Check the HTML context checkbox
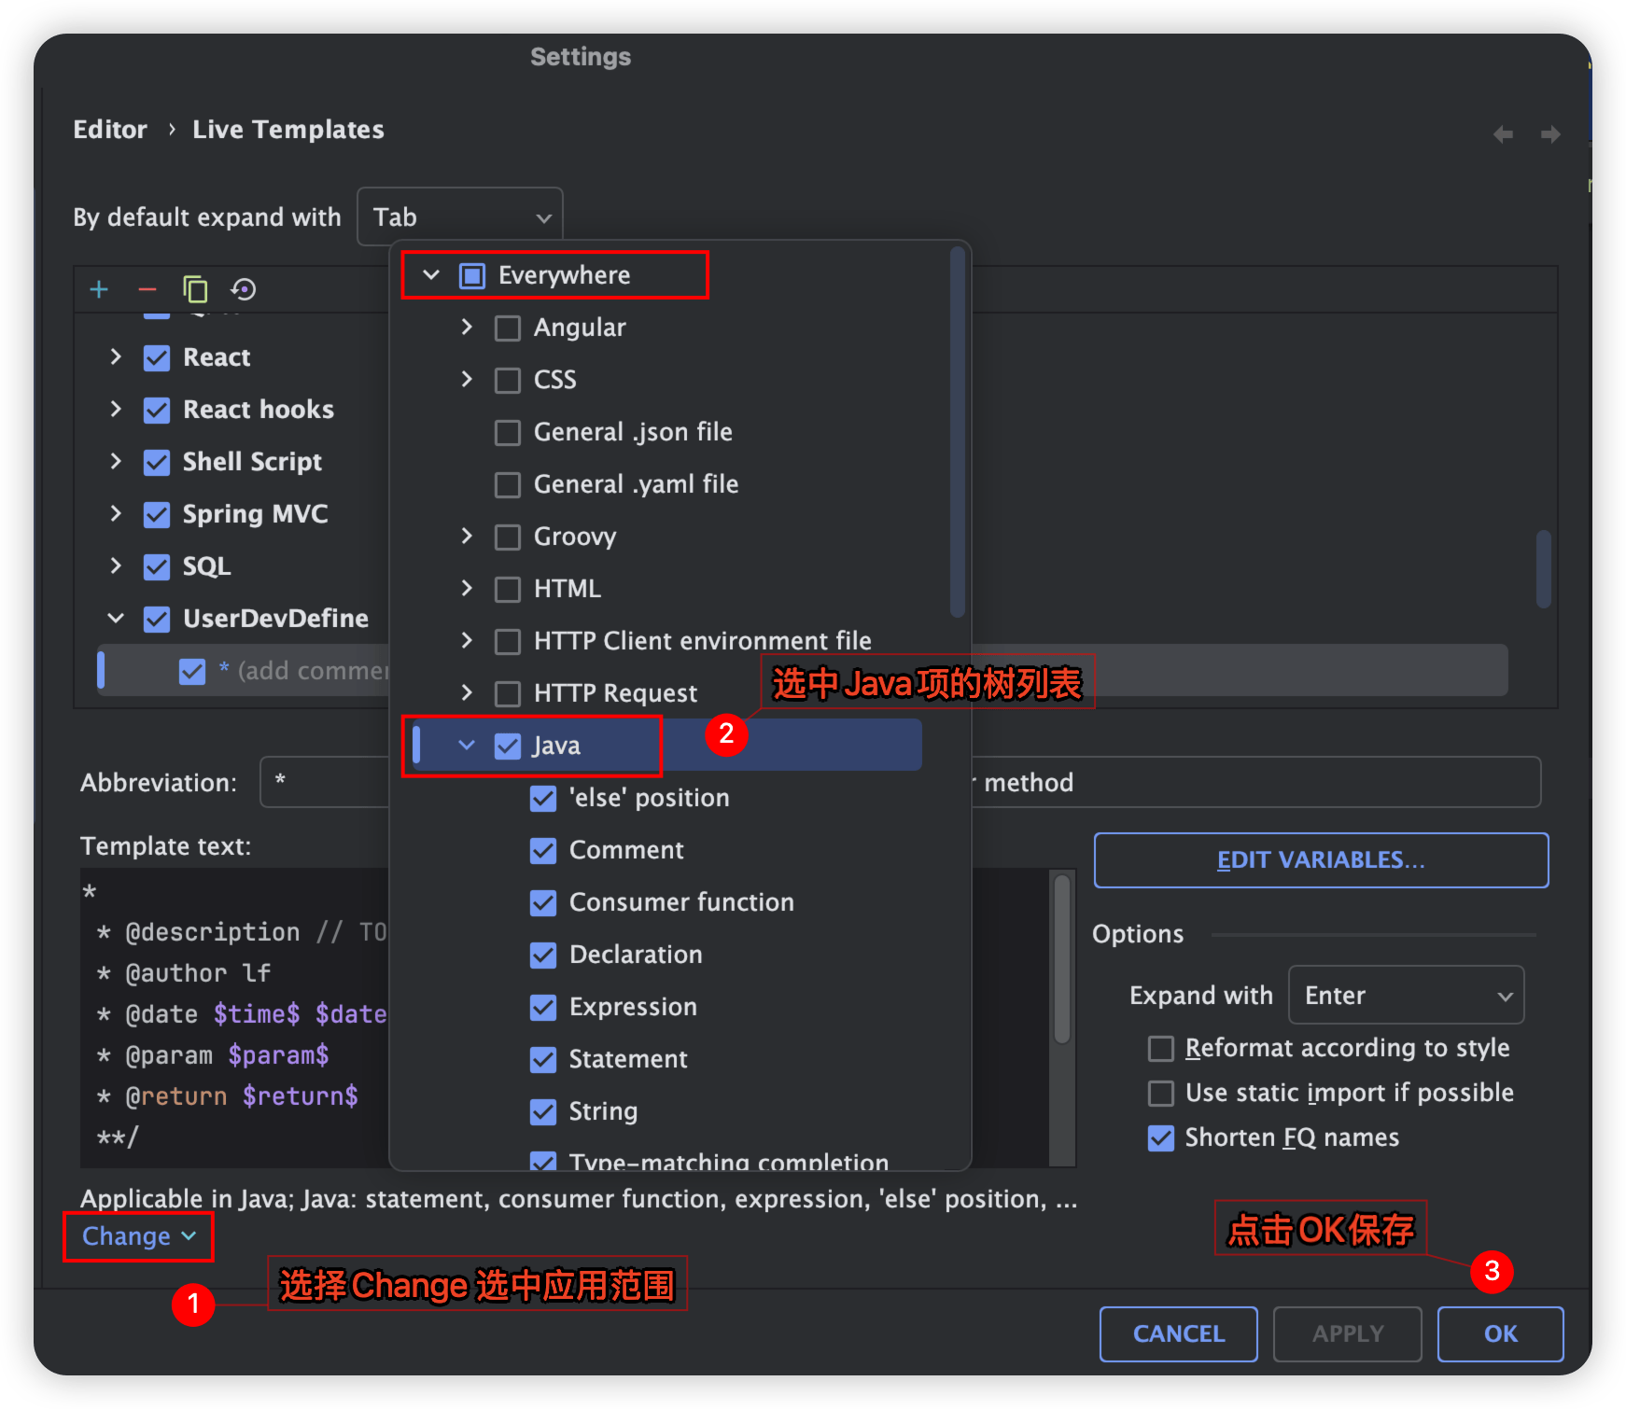The width and height of the screenshot is (1626, 1409). pos(508,590)
